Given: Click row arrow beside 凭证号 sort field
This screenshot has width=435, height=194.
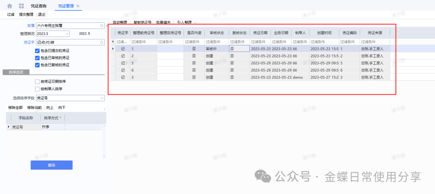Looking at the screenshot, I should point(8,127).
